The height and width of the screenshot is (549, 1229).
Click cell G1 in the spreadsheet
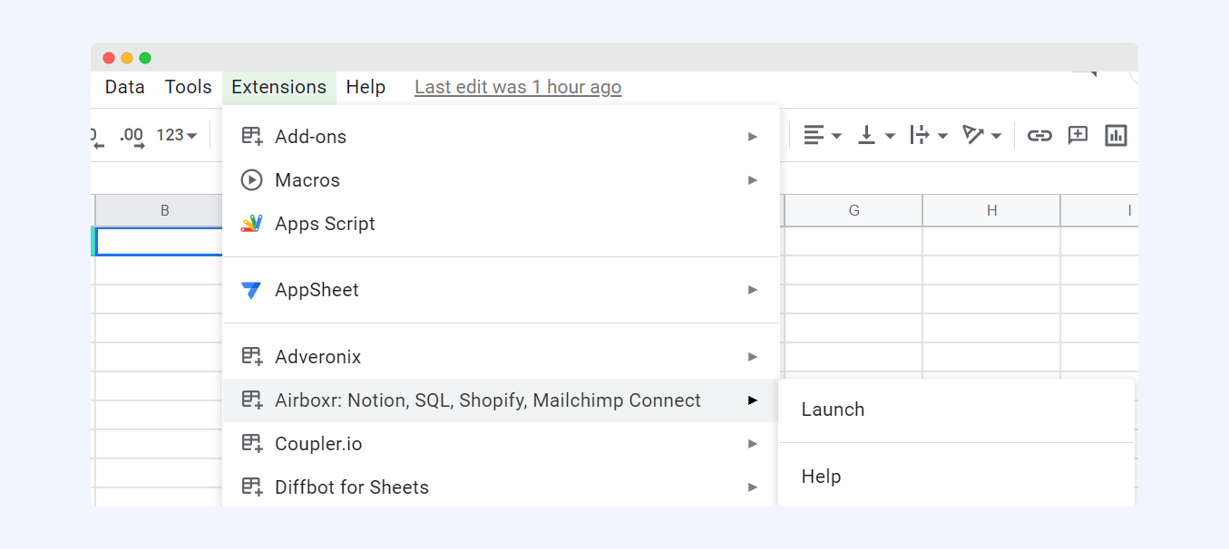[853, 241]
